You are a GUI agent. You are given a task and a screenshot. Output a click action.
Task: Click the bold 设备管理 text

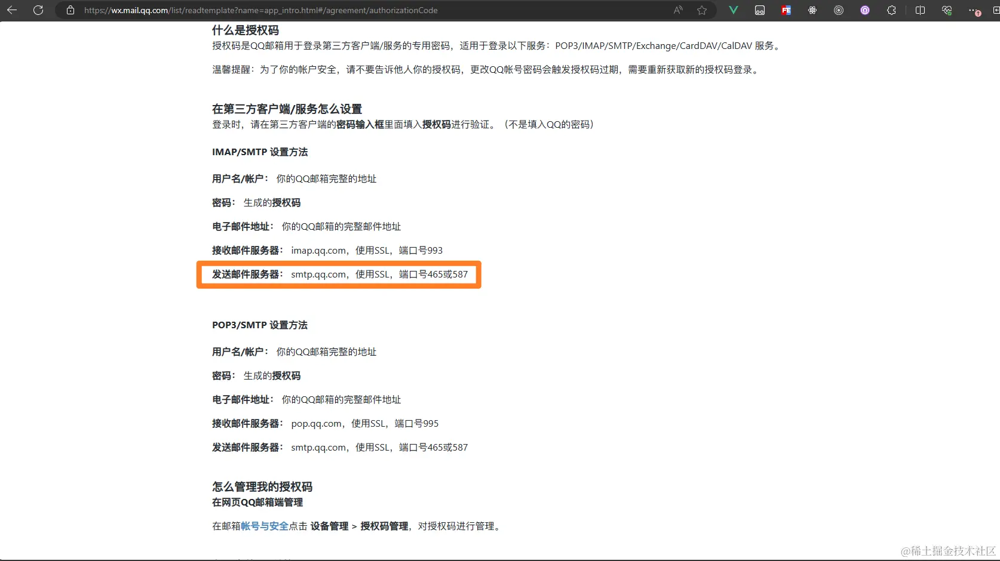point(329,526)
